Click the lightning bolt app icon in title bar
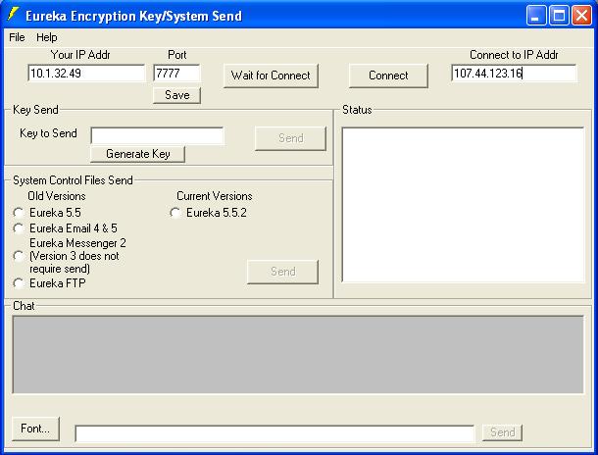598x455 pixels. 13,14
